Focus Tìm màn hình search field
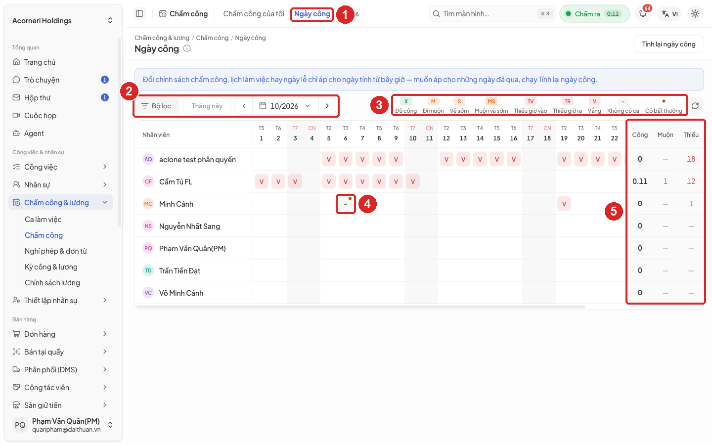This screenshot has height=445, width=712. (x=492, y=14)
